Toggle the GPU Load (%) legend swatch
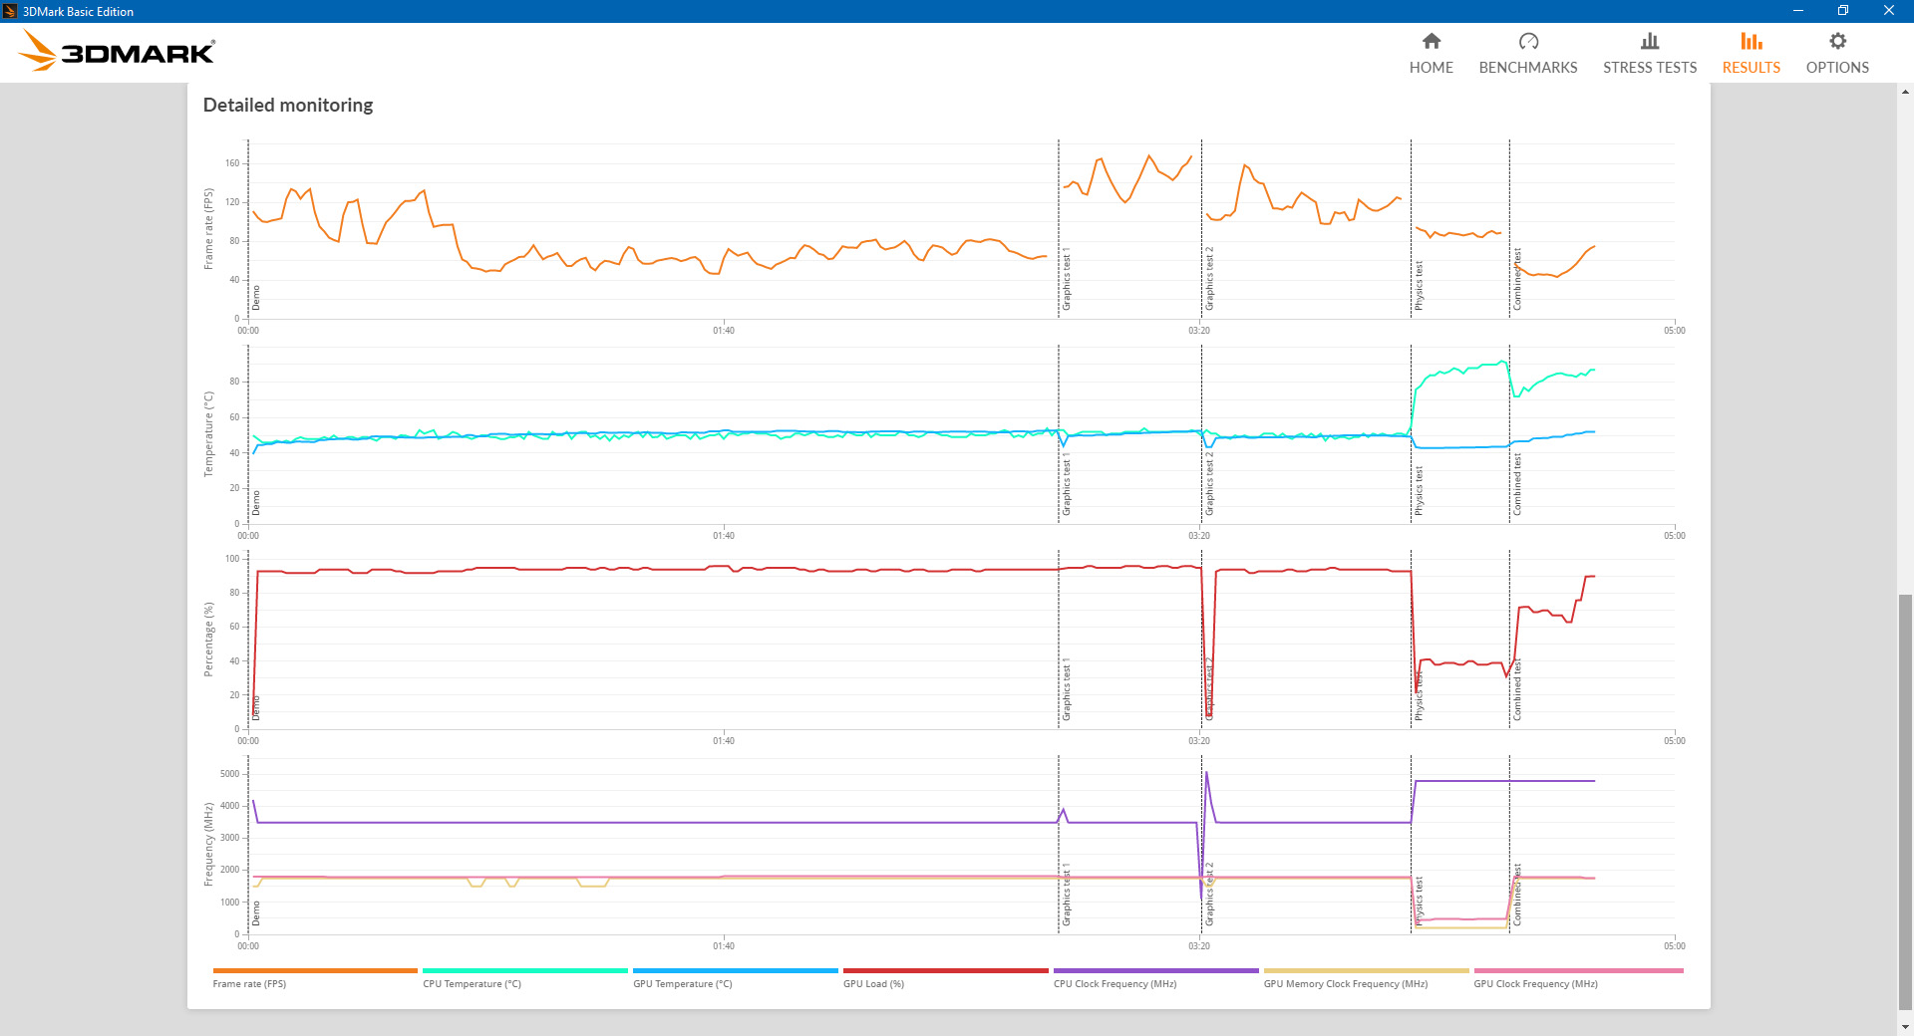The width and height of the screenshot is (1914, 1036). [x=946, y=970]
